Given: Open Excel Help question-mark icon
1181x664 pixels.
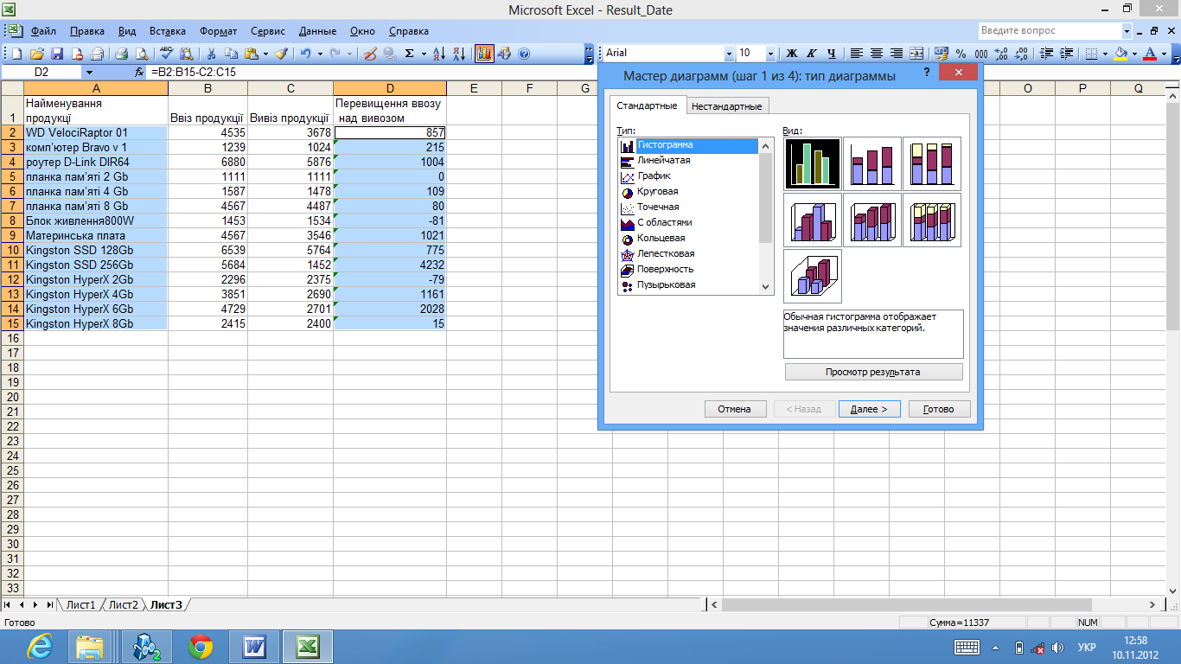Looking at the screenshot, I should (524, 54).
